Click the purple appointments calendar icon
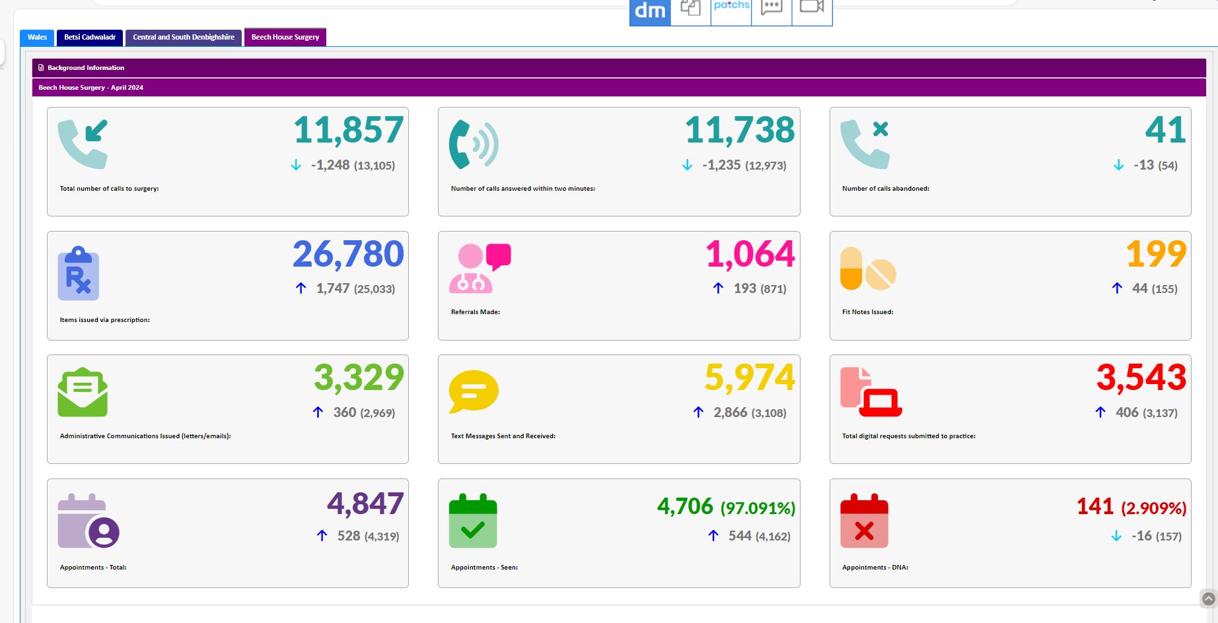 88,521
